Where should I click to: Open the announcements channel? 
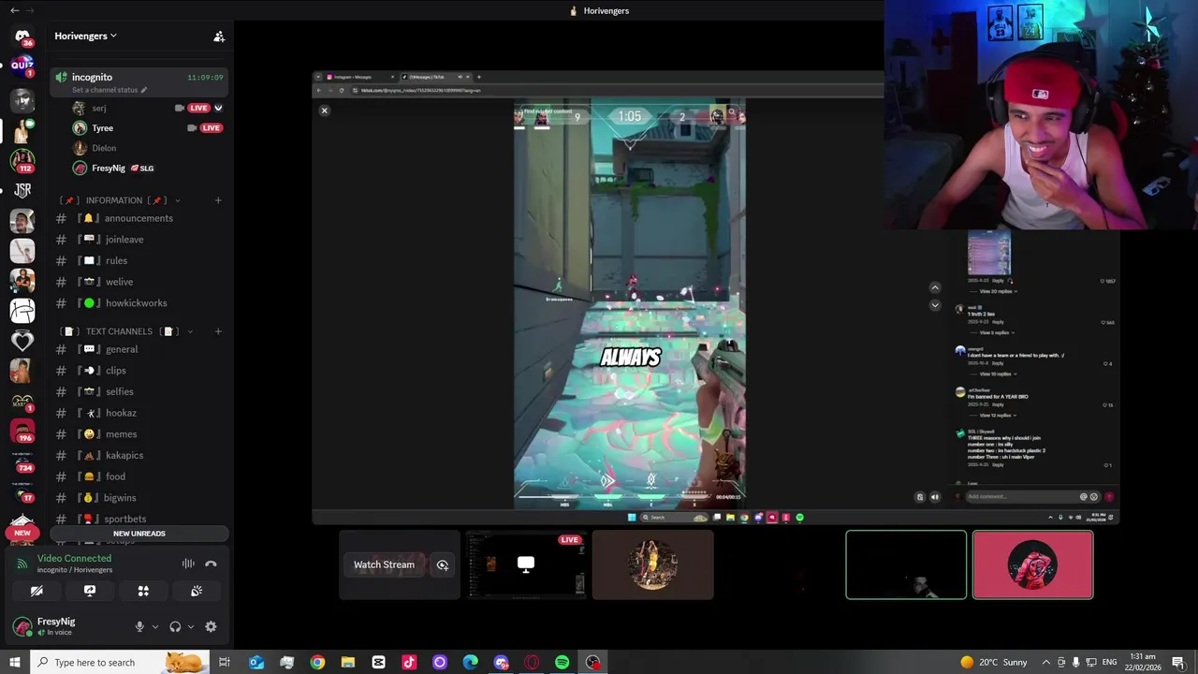pyautogui.click(x=139, y=218)
